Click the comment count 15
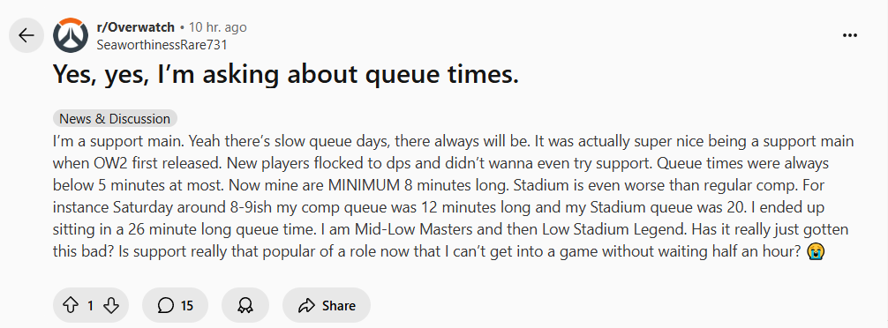 (187, 306)
